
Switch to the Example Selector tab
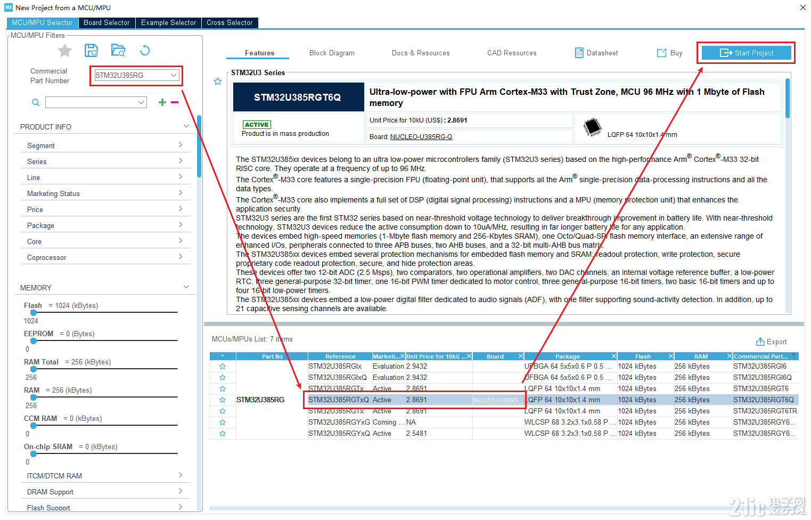pos(168,22)
